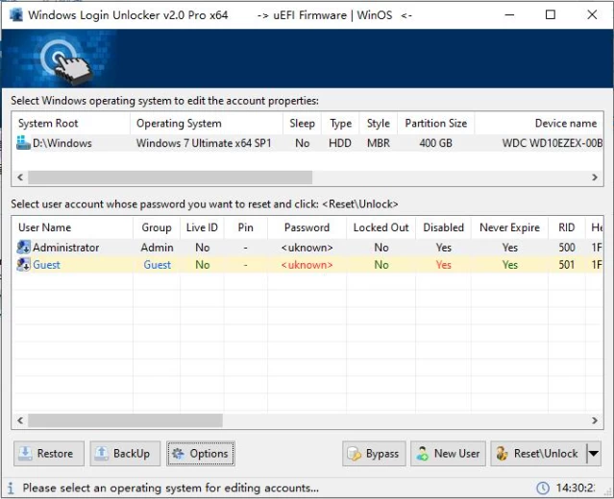The image size is (614, 499).
Task: Click the info icon in status bar
Action: pos(11,487)
